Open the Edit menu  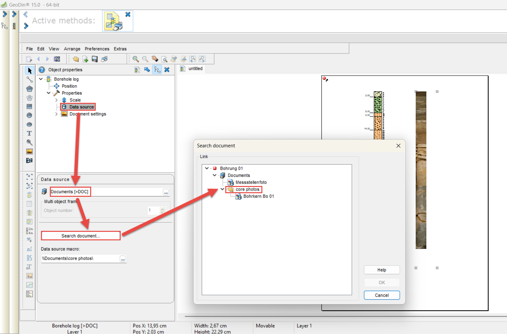(x=41, y=49)
